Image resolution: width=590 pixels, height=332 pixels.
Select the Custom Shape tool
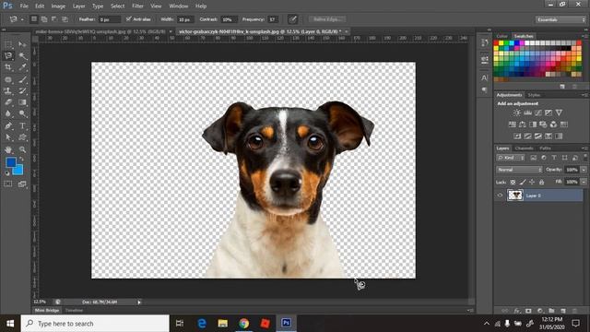(22, 137)
